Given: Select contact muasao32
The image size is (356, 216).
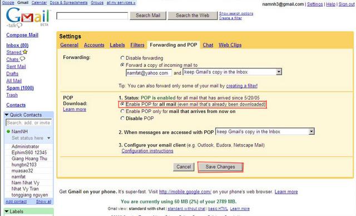Looking at the screenshot, I should [22, 170].
